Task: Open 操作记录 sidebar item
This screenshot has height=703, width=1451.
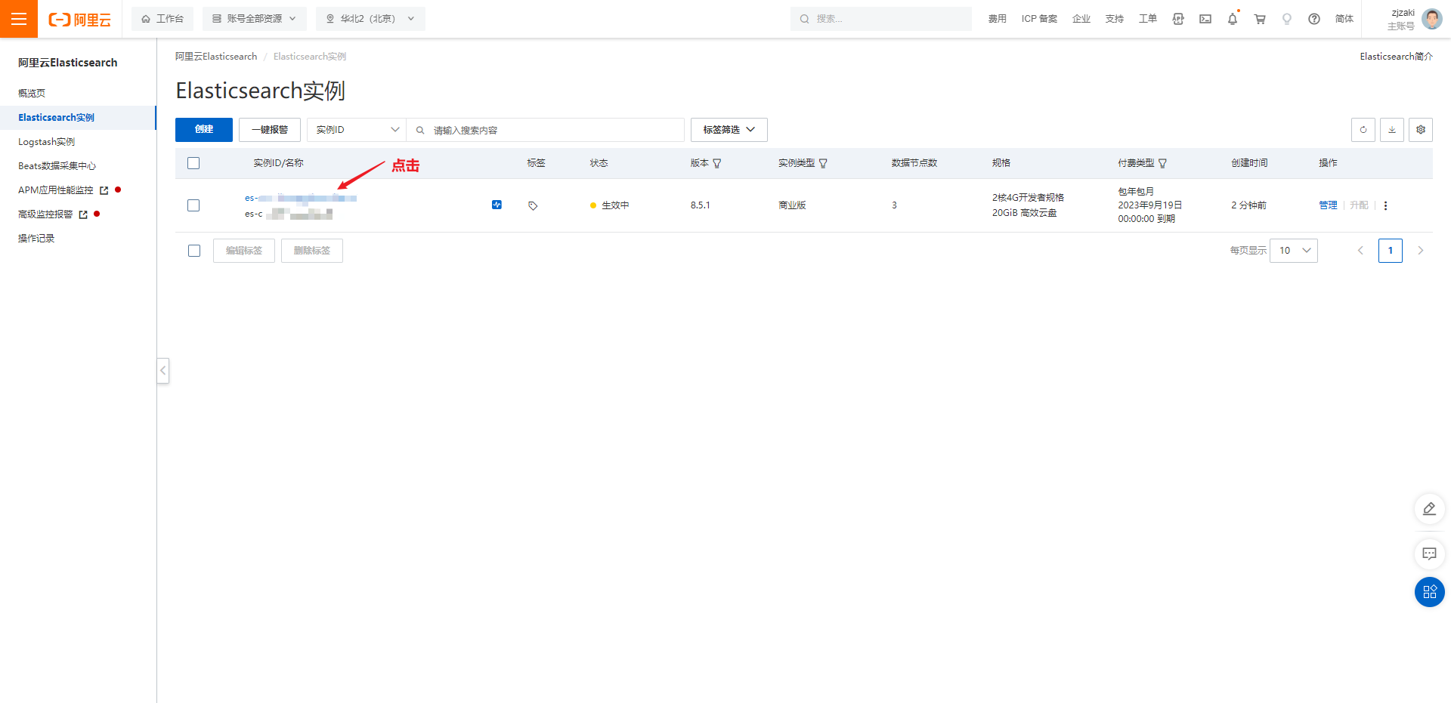Action: [x=36, y=239]
